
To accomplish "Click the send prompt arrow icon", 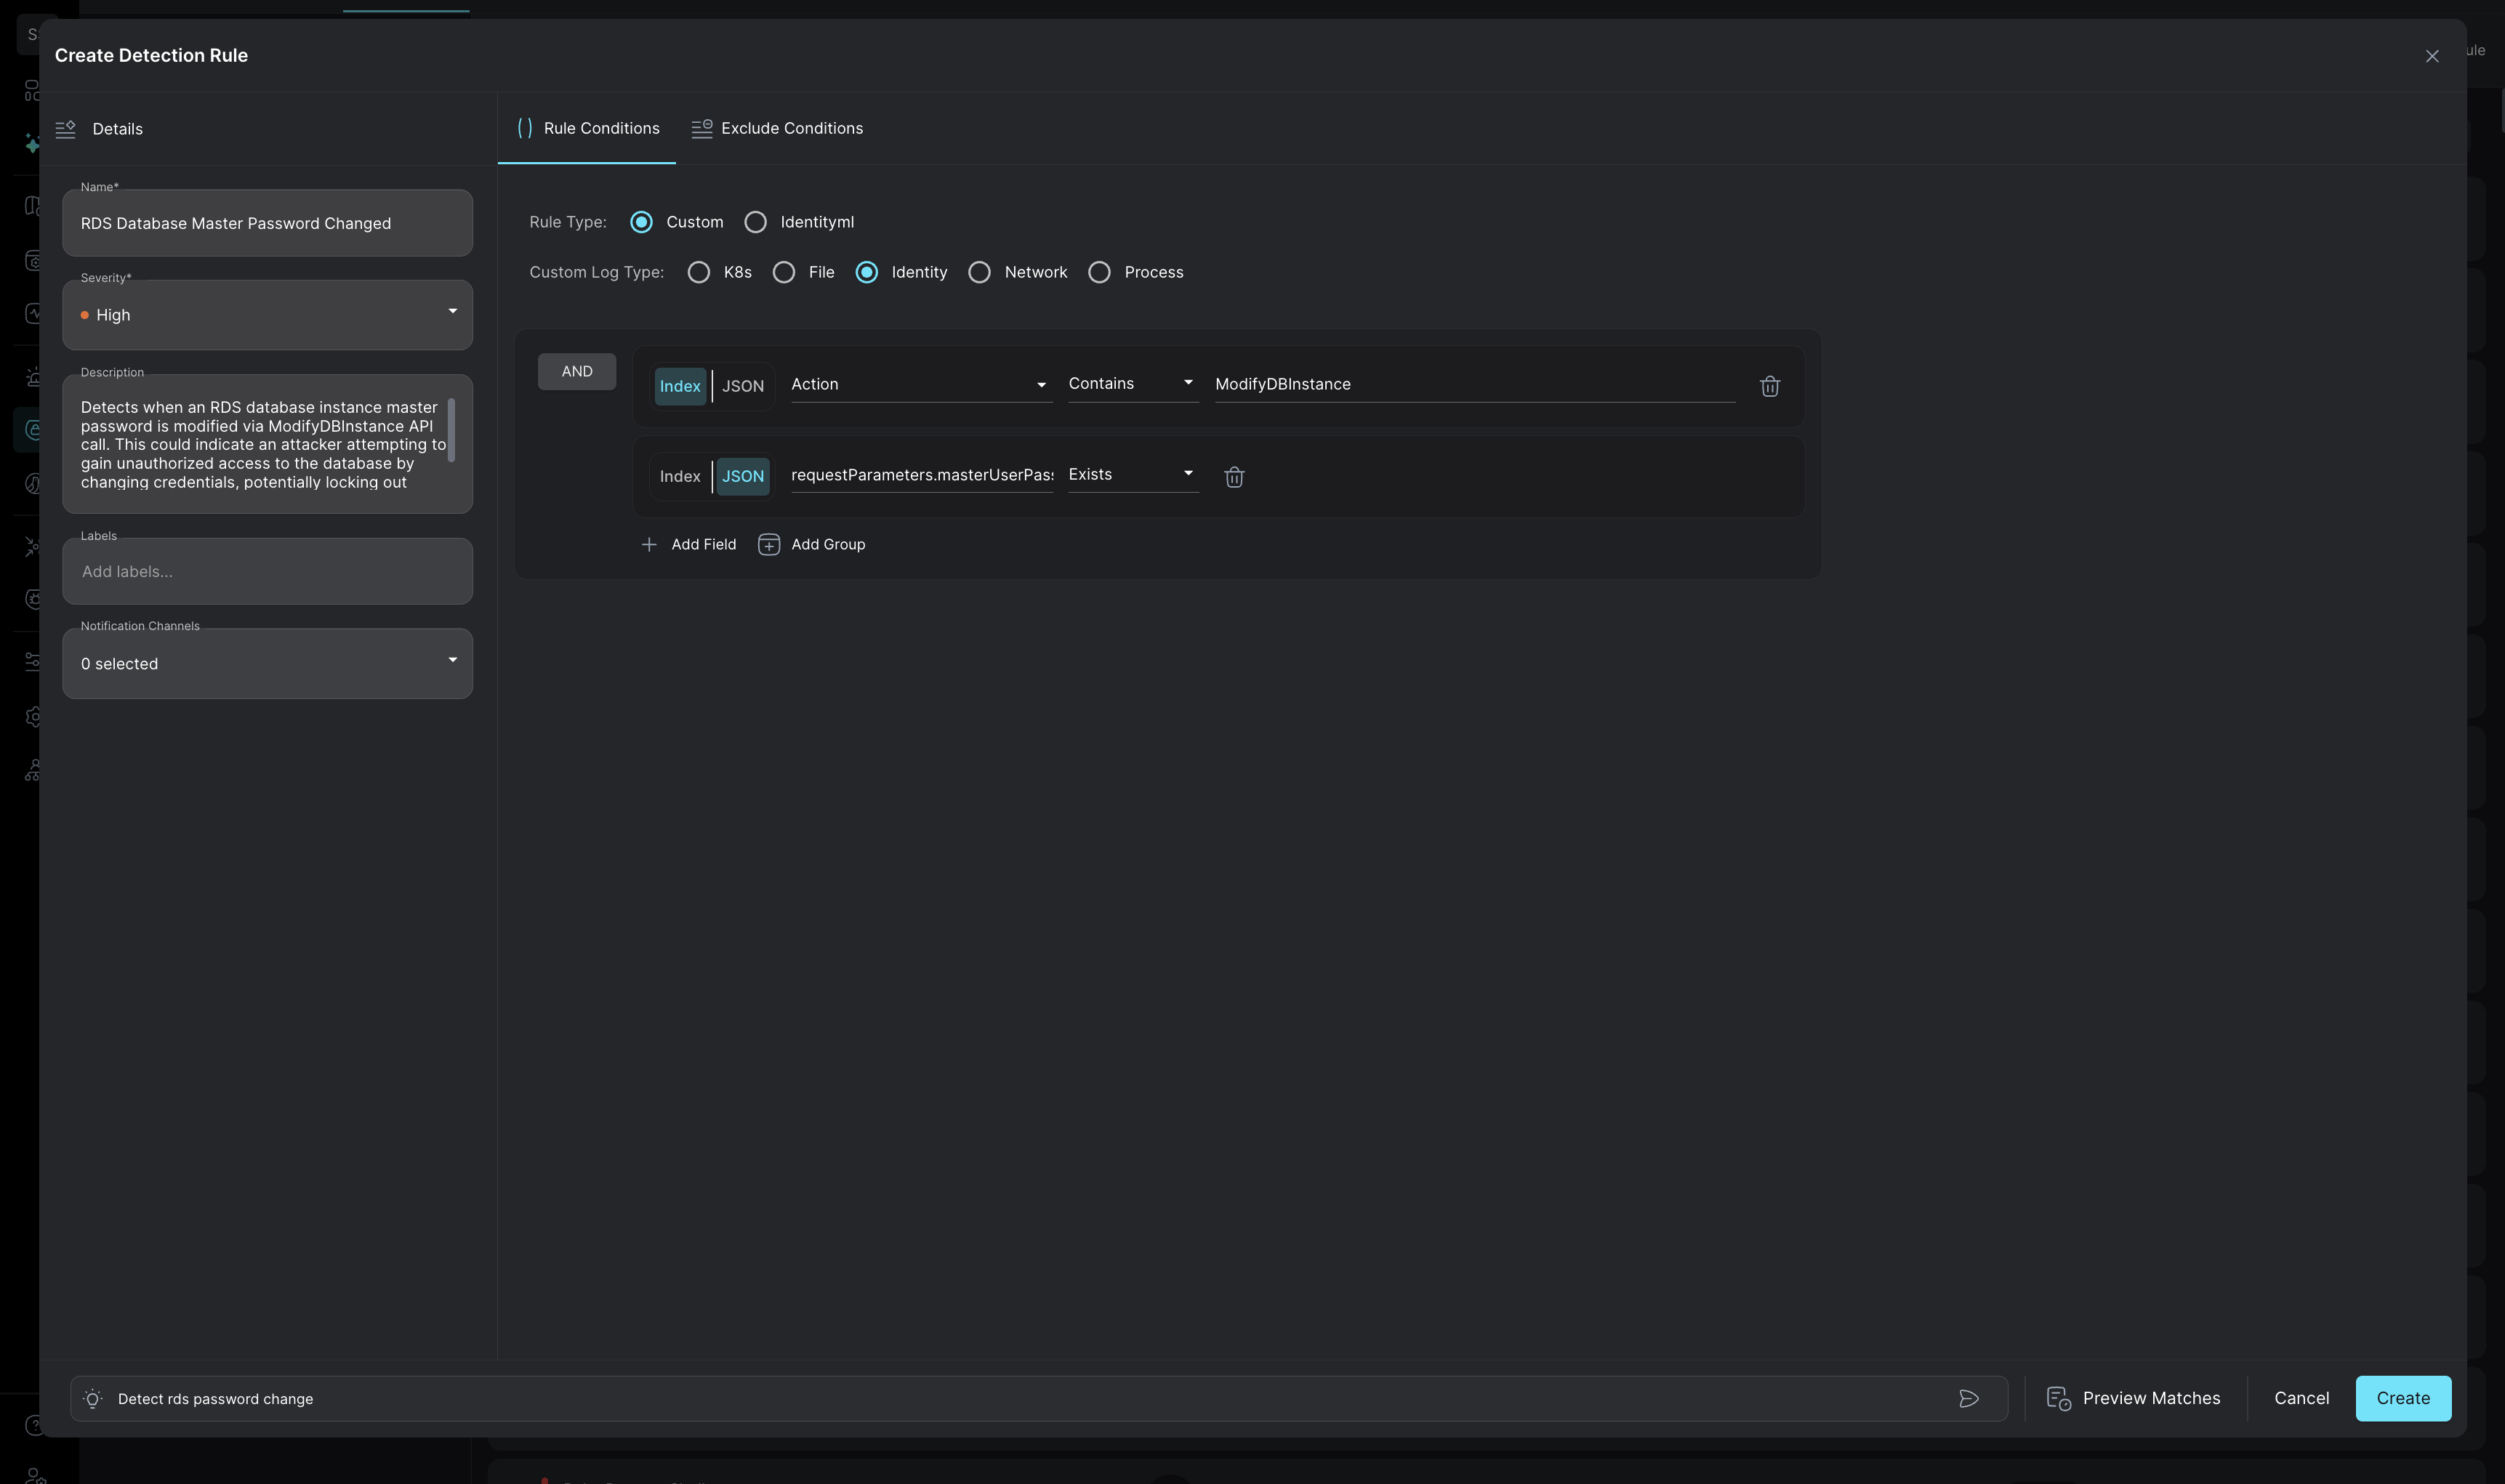I will 1968,1398.
